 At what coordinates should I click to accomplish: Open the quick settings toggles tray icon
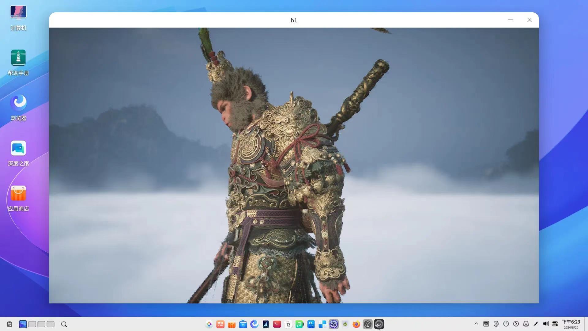click(x=555, y=324)
